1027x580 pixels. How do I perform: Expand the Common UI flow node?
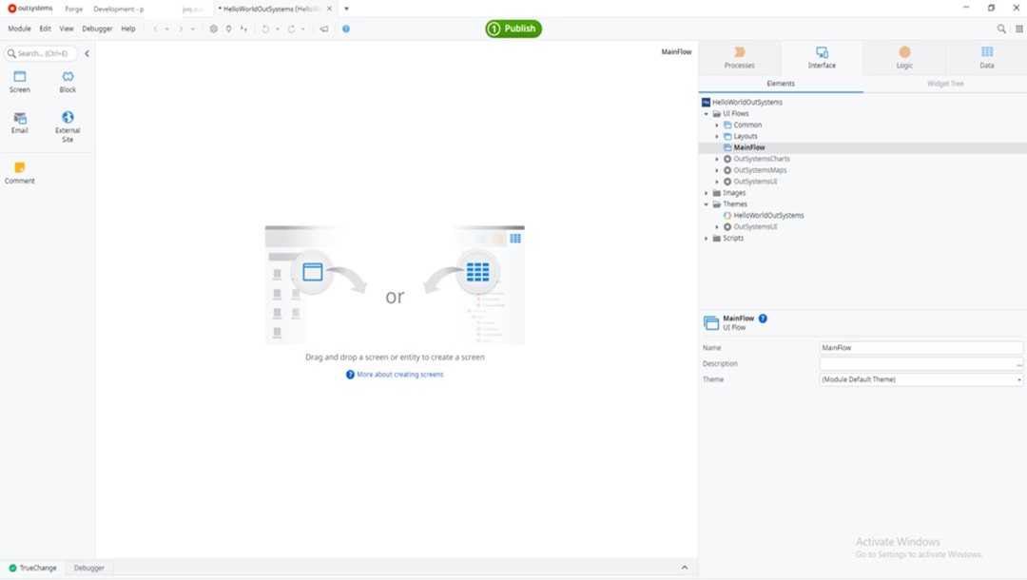point(717,125)
